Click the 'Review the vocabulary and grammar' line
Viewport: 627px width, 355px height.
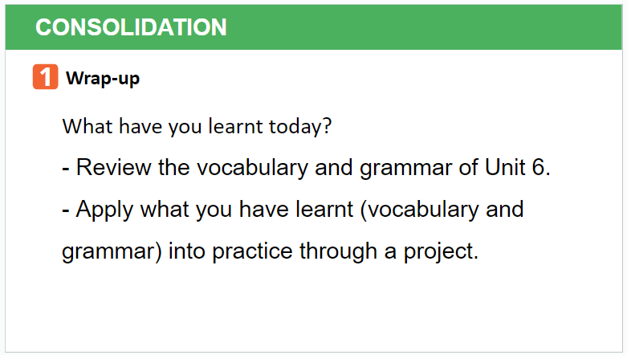tap(307, 167)
